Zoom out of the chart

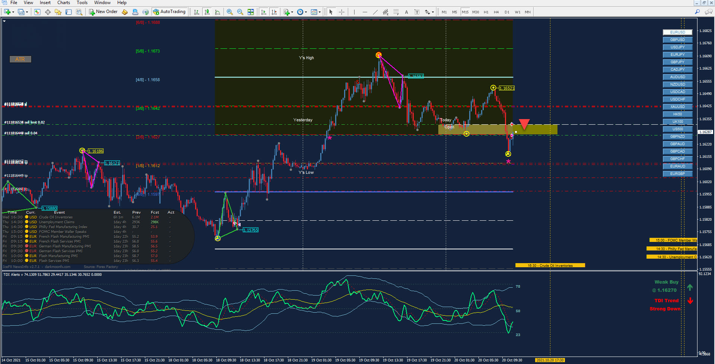[x=240, y=12]
